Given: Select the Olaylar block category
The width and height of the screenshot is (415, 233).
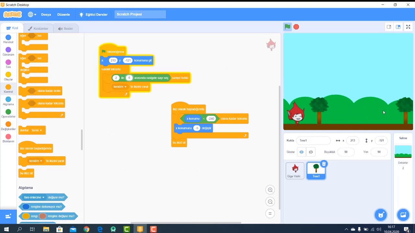Looking at the screenshot, I should (x=8, y=76).
